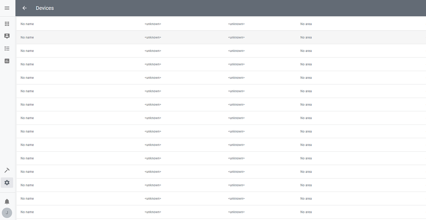
Task: Open the Logbook list icon
Action: tap(7, 49)
